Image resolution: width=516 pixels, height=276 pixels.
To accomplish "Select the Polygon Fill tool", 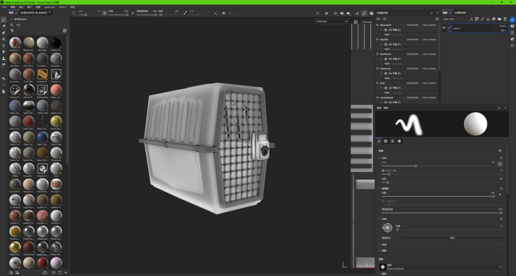I will click(x=4, y=39).
